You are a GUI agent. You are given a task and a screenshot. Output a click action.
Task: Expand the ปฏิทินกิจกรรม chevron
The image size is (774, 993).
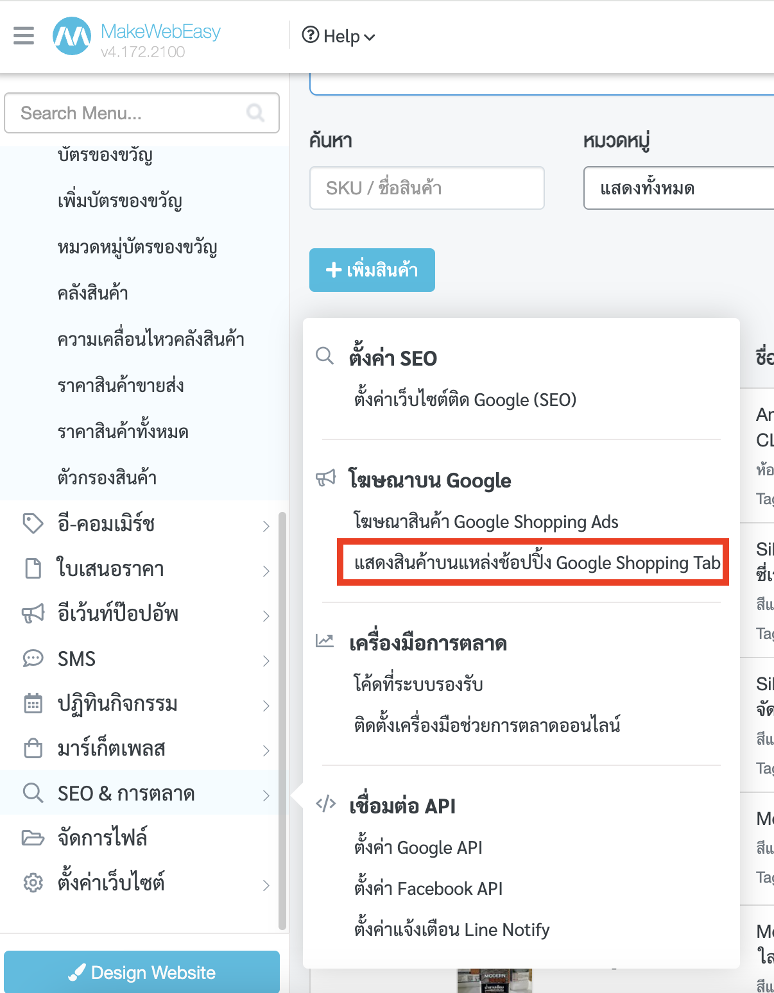(x=266, y=706)
